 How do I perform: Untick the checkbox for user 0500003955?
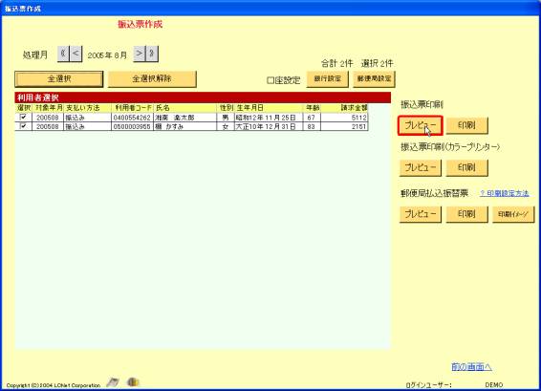pos(23,126)
